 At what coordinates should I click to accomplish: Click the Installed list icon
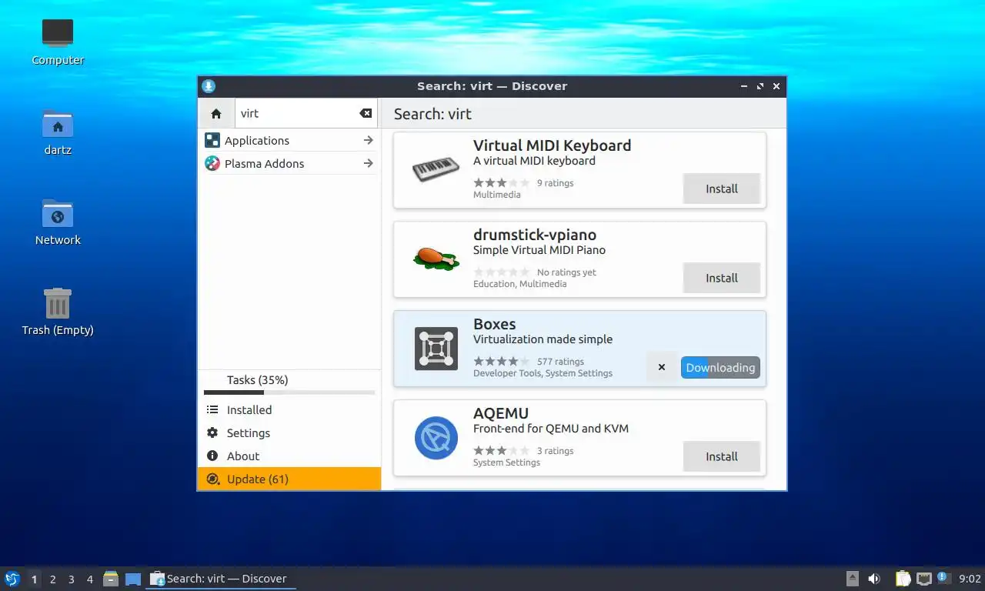point(212,410)
